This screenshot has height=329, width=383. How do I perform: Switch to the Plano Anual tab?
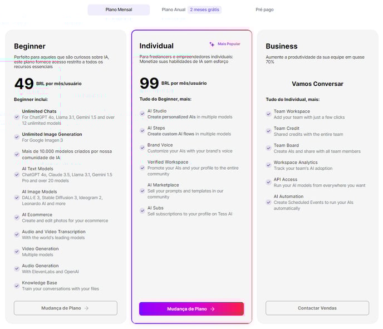point(174,10)
